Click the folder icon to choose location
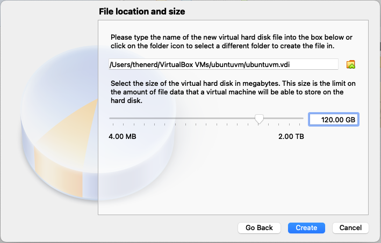The height and width of the screenshot is (243, 381). coord(351,64)
